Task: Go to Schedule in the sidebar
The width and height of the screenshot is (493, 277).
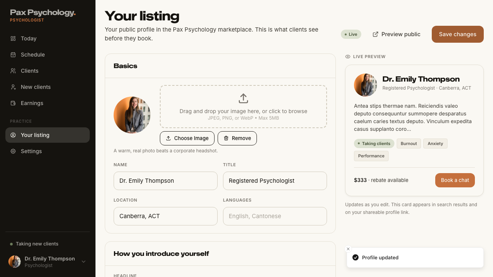Action: tap(47, 55)
